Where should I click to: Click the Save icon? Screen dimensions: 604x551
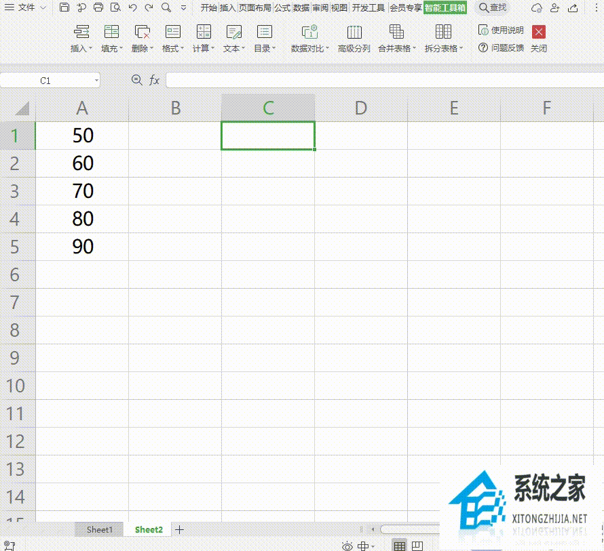pyautogui.click(x=64, y=7)
